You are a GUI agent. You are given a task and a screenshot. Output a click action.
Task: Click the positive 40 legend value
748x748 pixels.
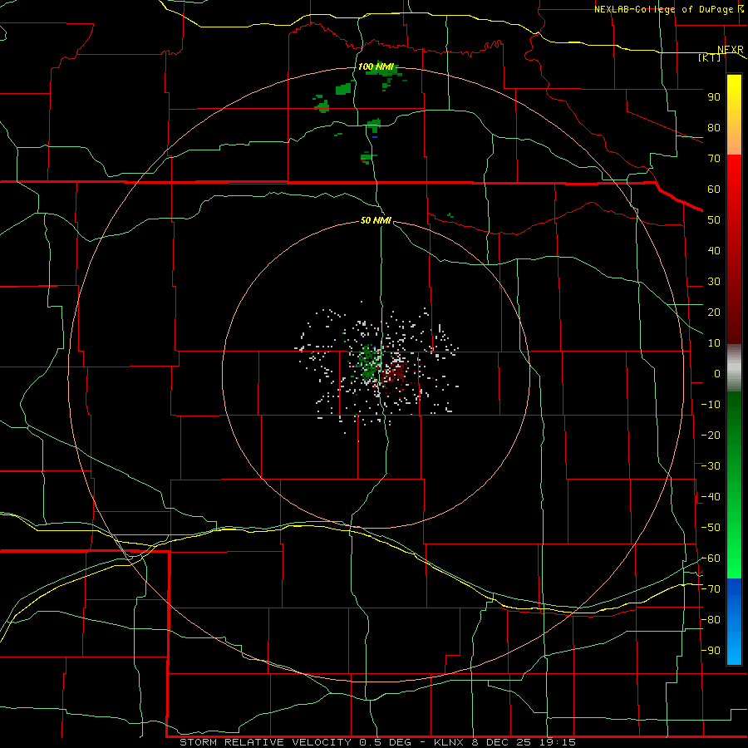(x=714, y=251)
